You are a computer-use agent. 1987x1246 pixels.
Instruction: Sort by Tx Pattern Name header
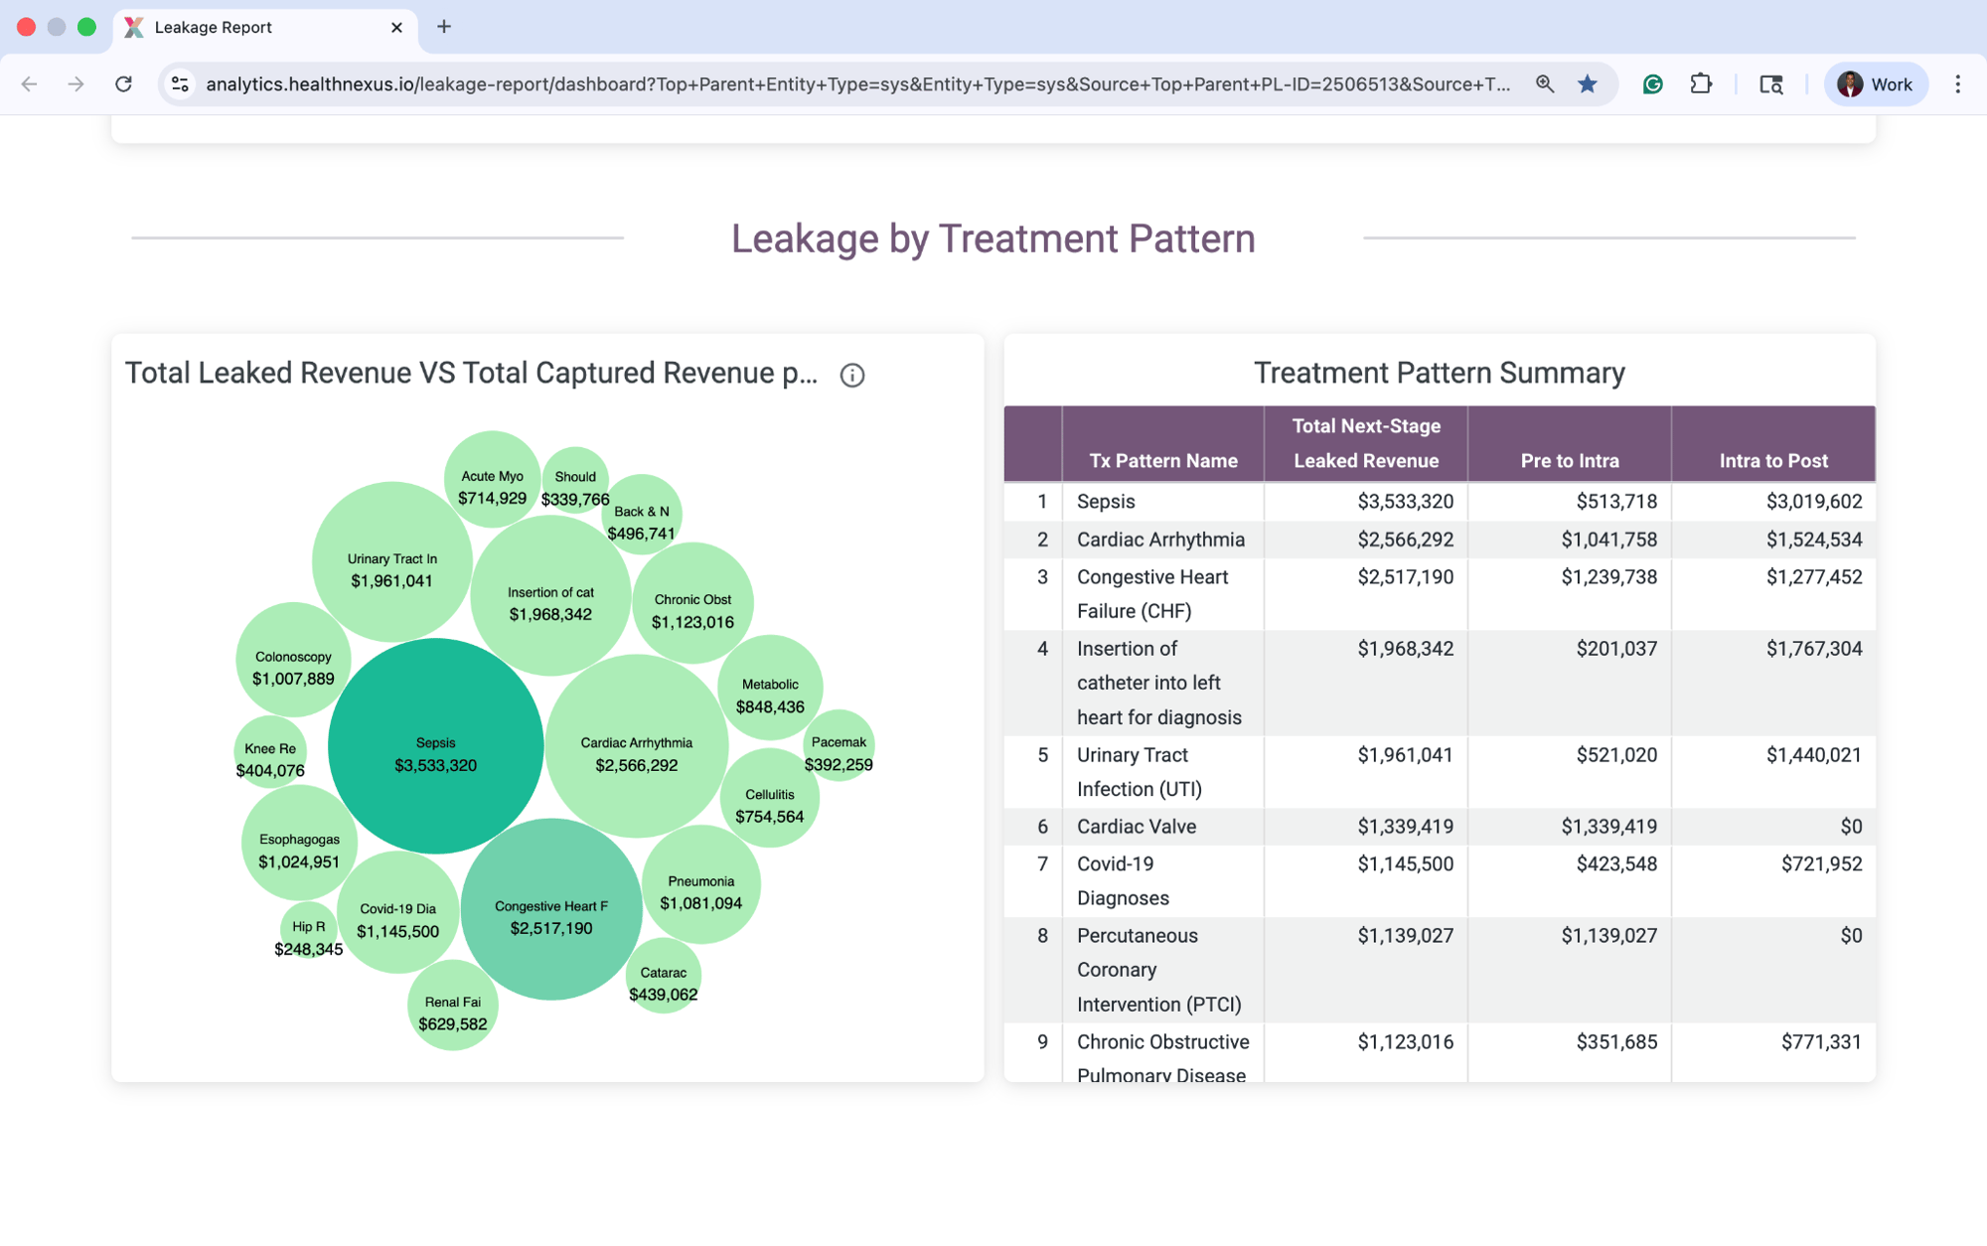(1162, 460)
